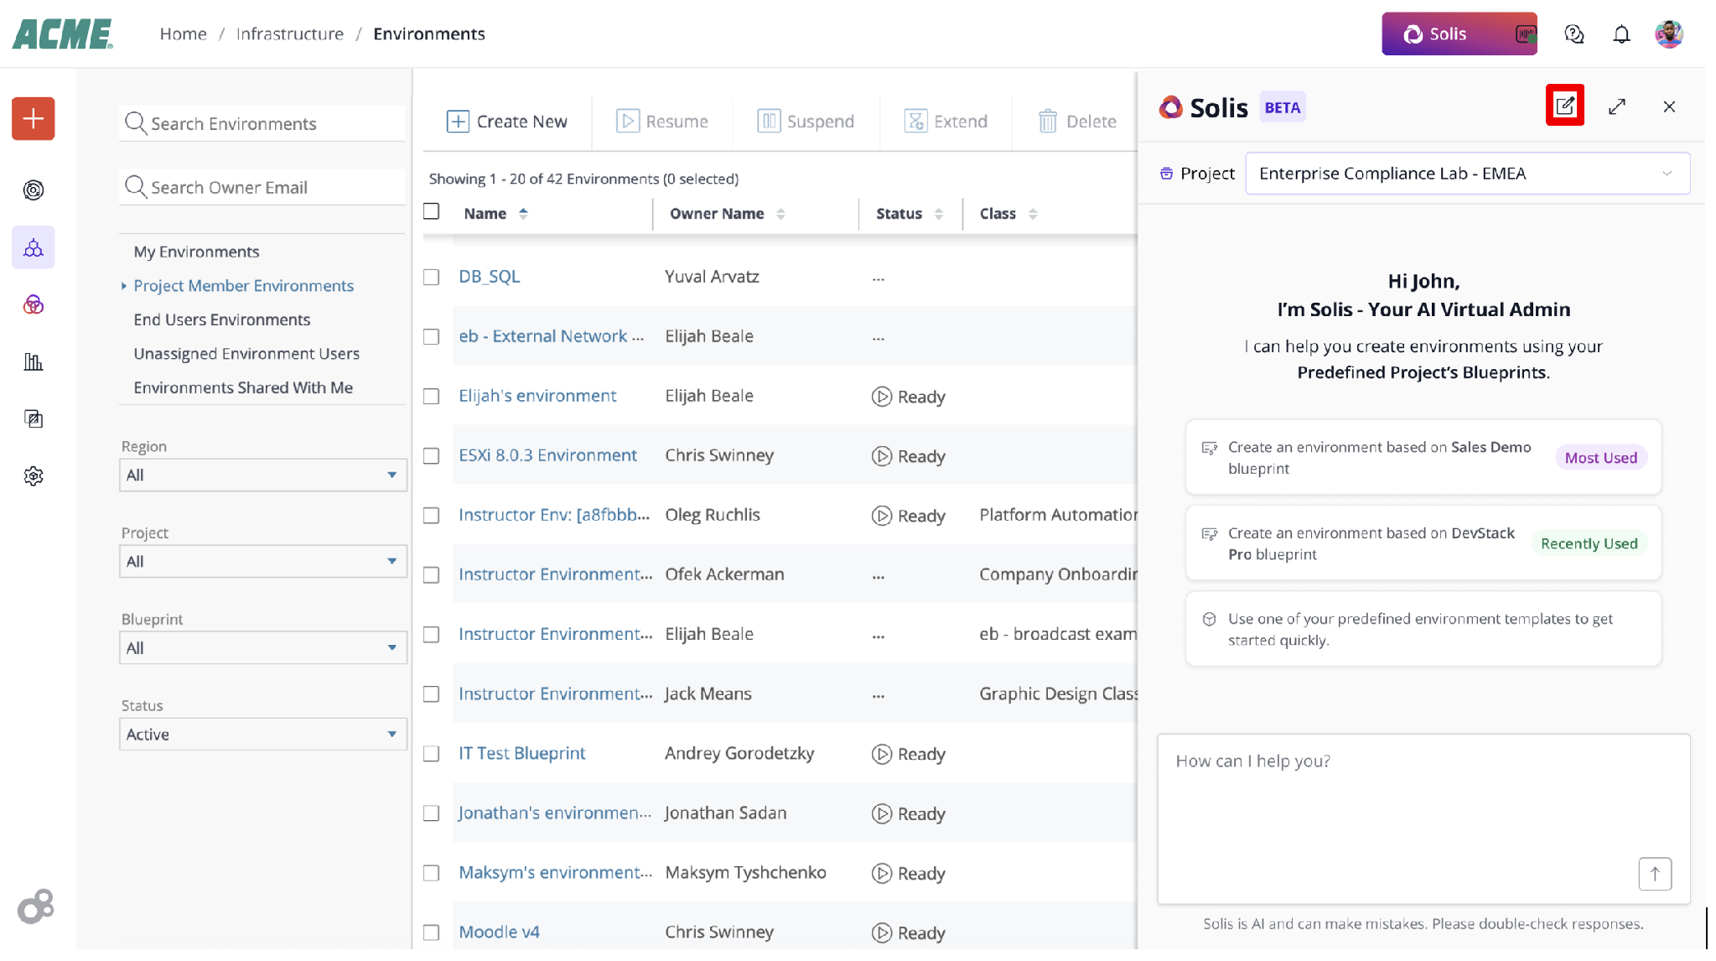Sort table by Class column
This screenshot has height=961, width=1716.
(1033, 214)
